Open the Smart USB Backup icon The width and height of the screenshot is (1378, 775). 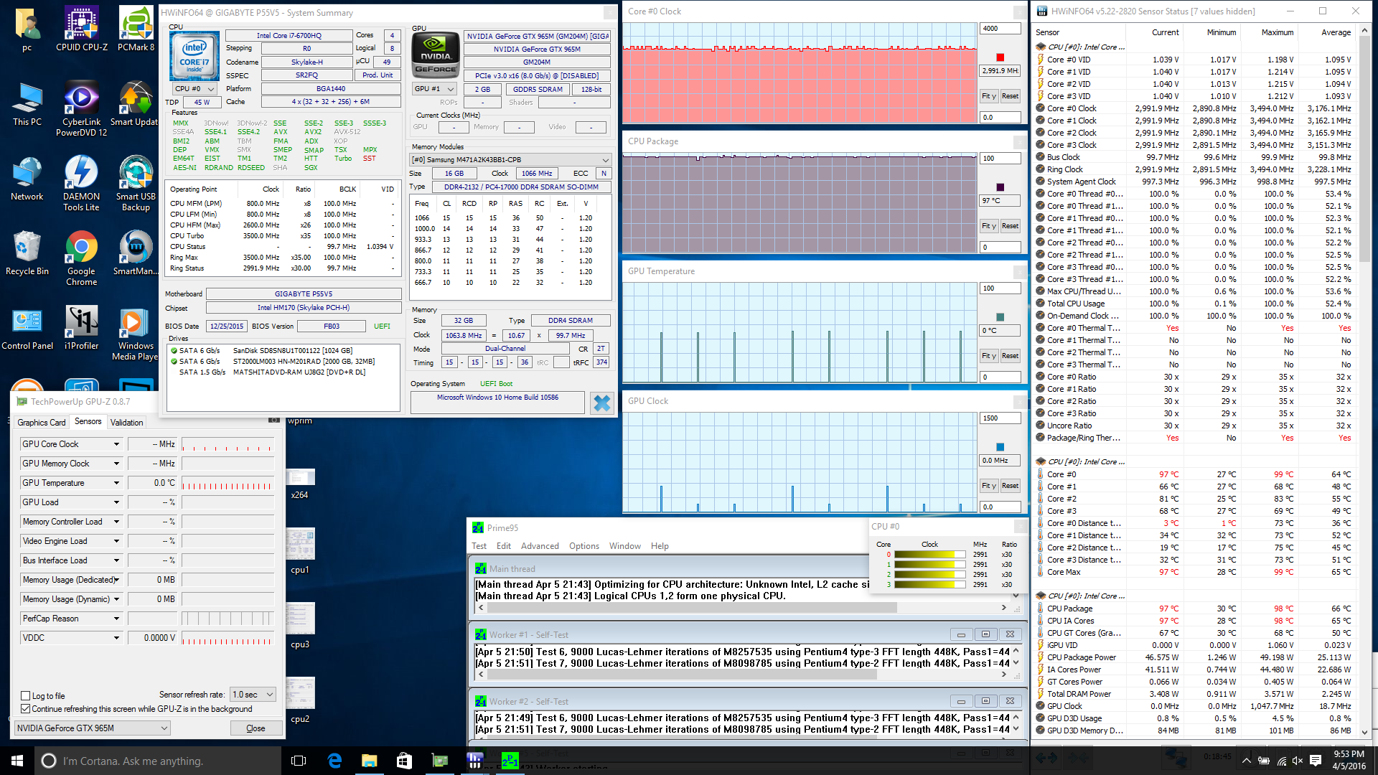pyautogui.click(x=136, y=183)
